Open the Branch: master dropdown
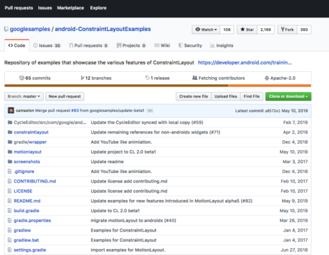 pyautogui.click(x=23, y=97)
